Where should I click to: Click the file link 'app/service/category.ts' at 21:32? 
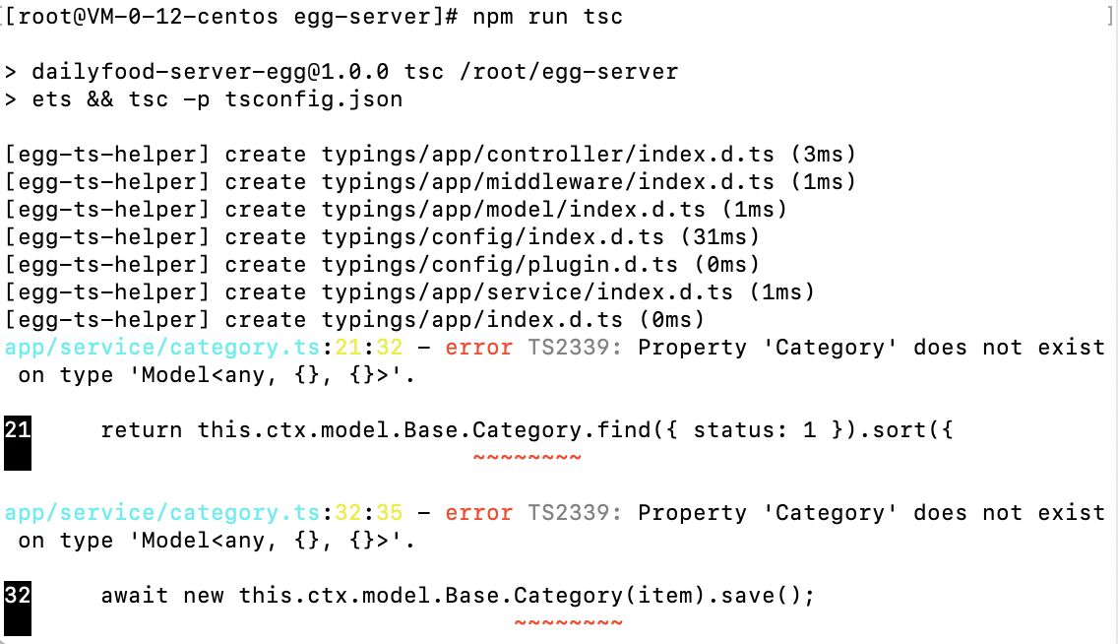[x=162, y=348]
